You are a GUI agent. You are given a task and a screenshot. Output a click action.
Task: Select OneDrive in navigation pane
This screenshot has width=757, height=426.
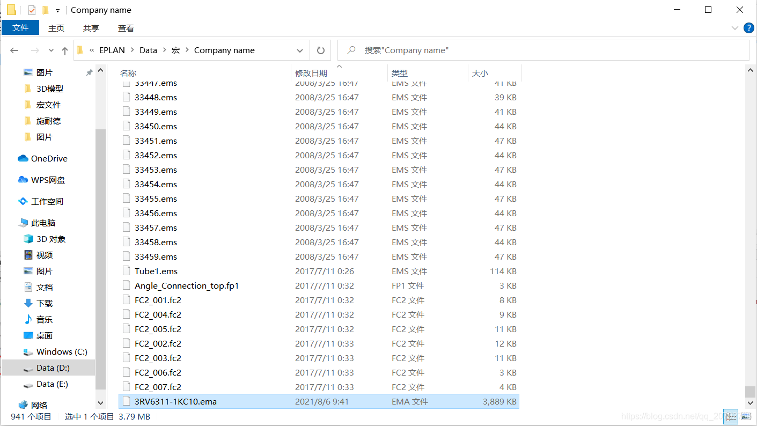pos(49,158)
